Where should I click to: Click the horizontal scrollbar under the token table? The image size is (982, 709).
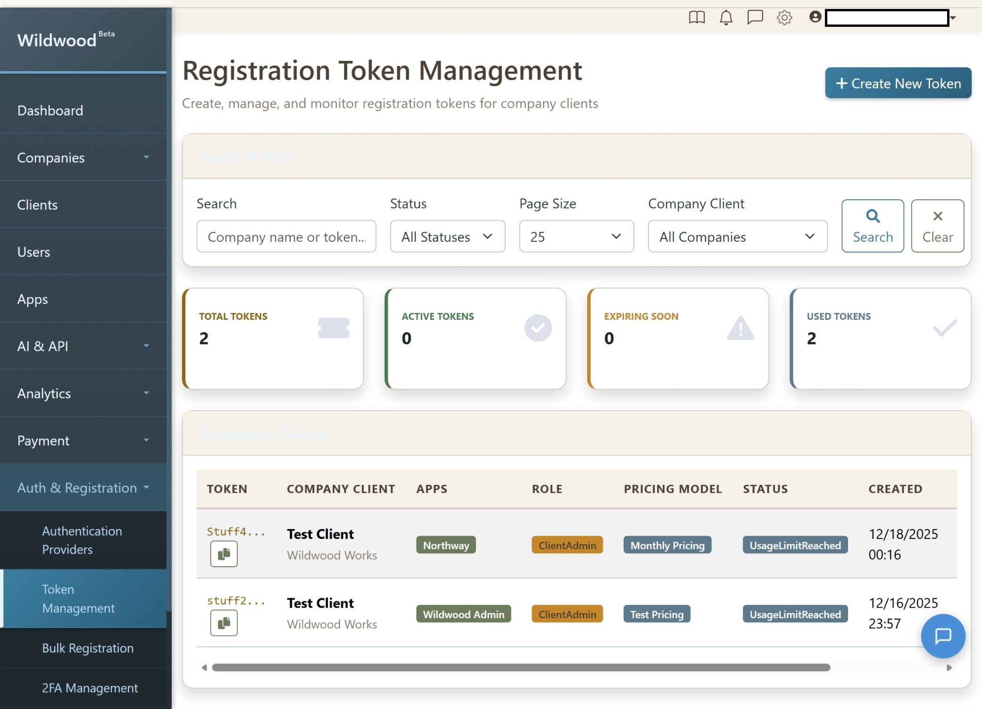(519, 668)
